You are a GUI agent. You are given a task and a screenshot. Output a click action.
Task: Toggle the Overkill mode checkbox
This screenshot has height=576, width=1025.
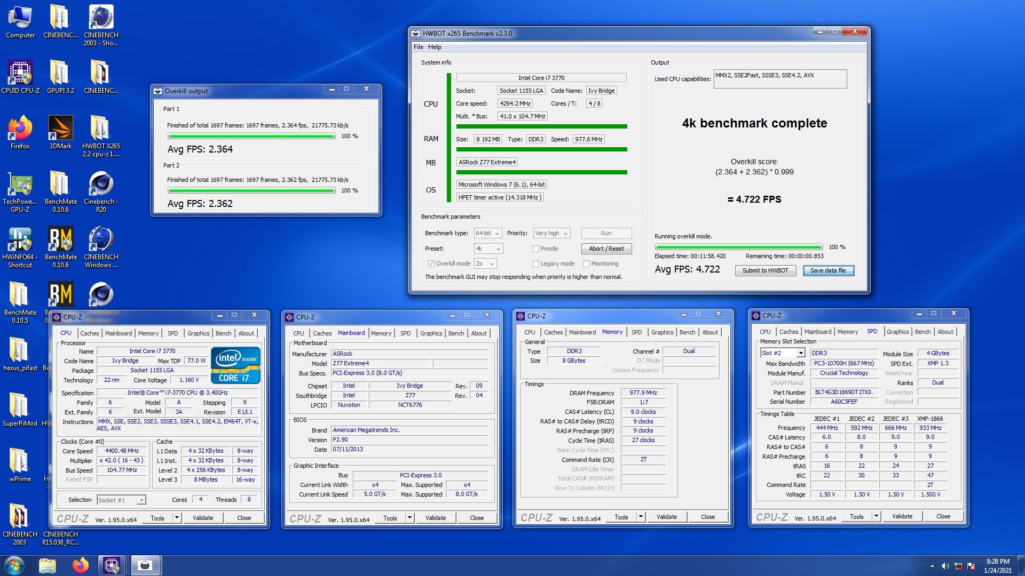click(x=431, y=263)
